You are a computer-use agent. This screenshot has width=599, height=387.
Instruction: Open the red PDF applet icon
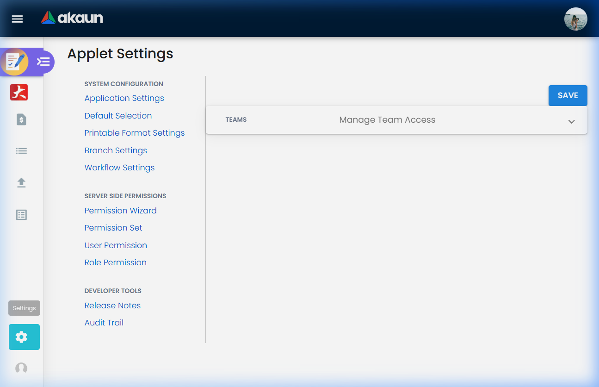pyautogui.click(x=19, y=93)
